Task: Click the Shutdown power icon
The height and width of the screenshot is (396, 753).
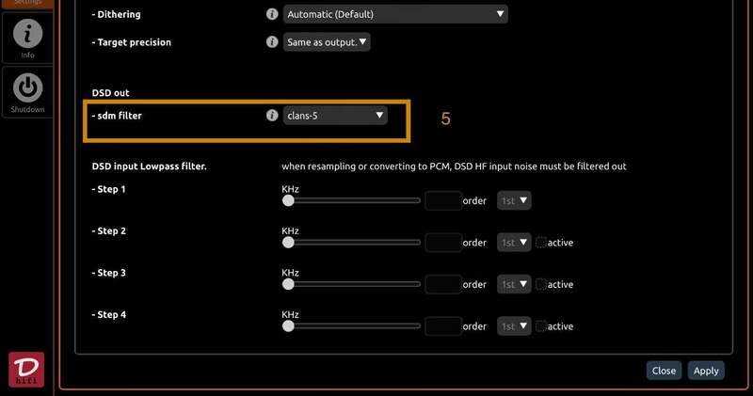Action: [27, 88]
